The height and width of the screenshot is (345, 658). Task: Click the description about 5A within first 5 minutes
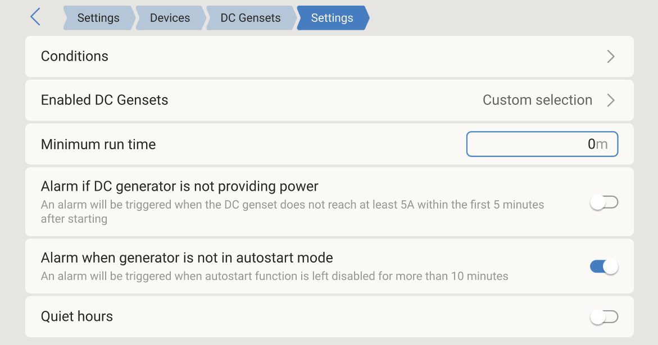293,212
